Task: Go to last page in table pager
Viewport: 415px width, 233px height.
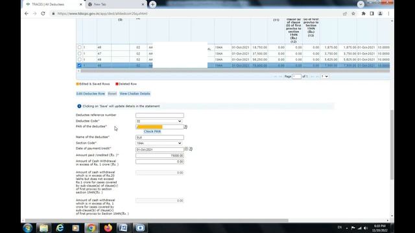Action: [x=317, y=76]
